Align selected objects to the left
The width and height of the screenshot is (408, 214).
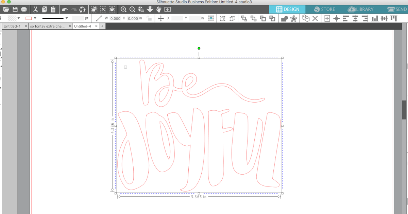tap(346, 18)
